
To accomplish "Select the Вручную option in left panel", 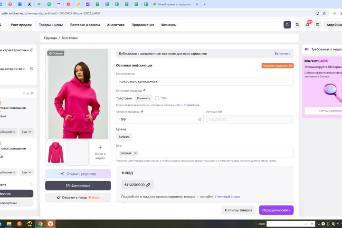I will click(x=16, y=193).
